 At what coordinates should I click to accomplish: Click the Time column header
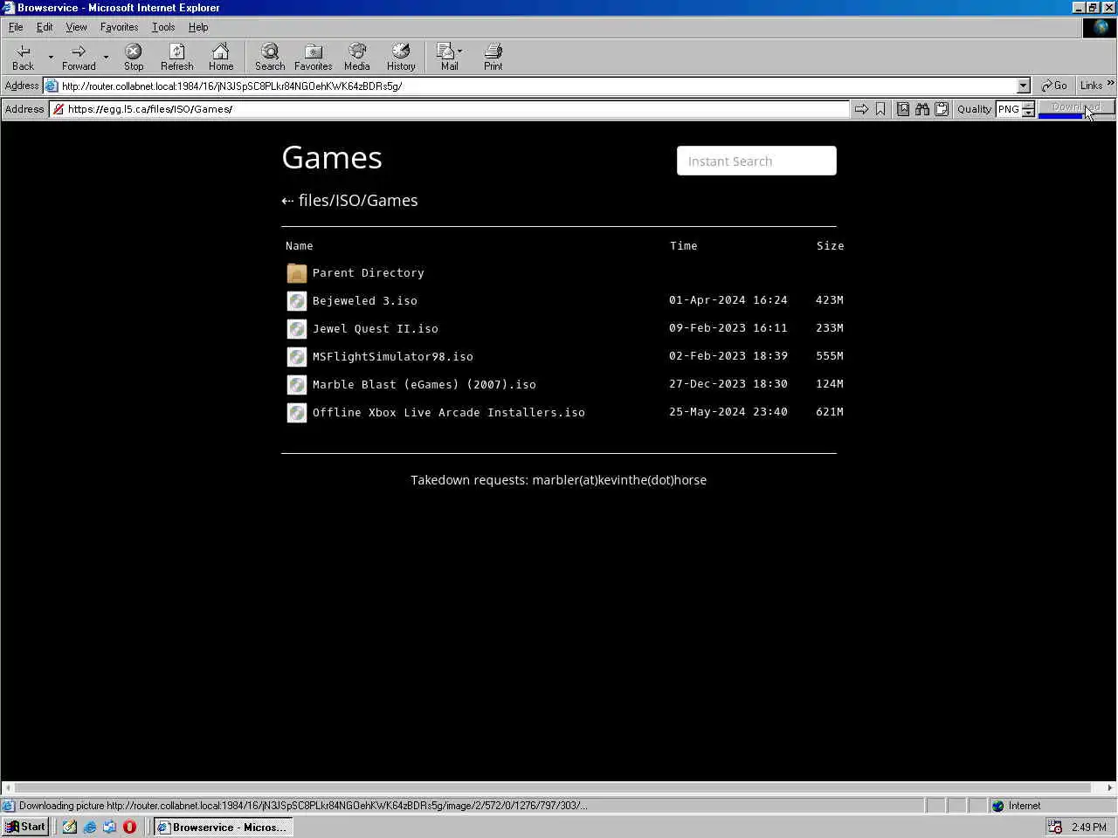tap(683, 246)
